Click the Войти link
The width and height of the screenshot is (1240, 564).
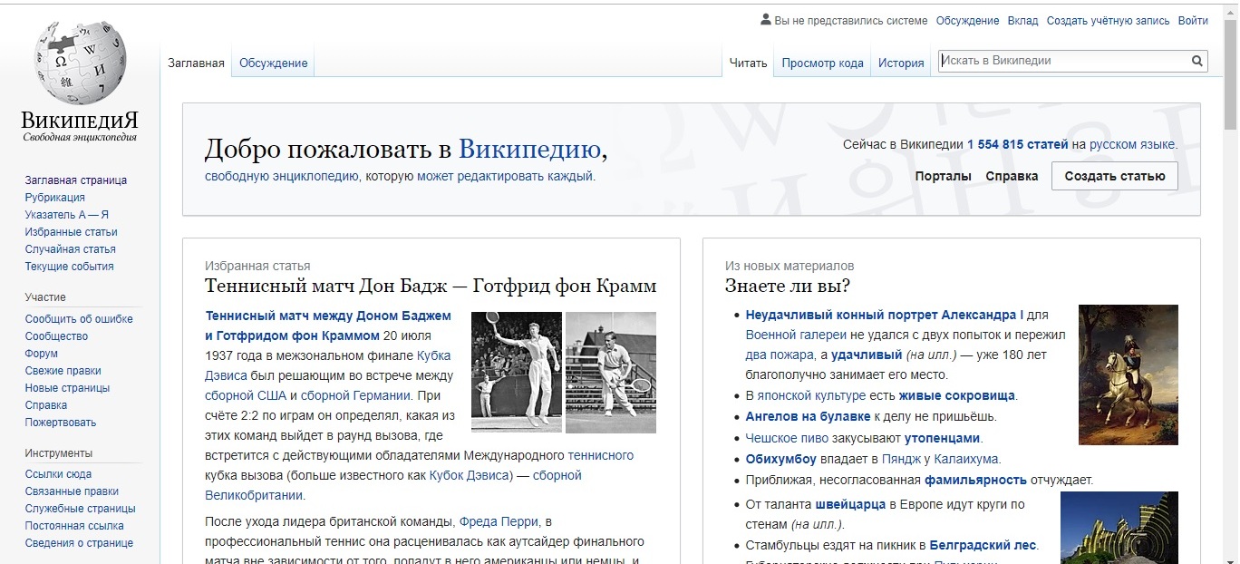(x=1194, y=20)
